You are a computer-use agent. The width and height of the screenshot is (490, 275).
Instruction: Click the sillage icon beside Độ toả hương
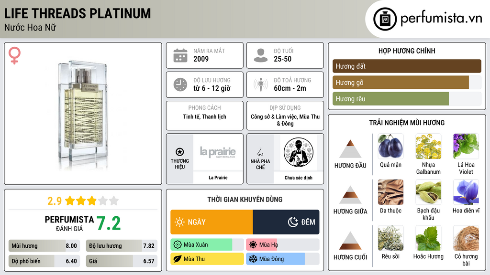tap(261, 85)
